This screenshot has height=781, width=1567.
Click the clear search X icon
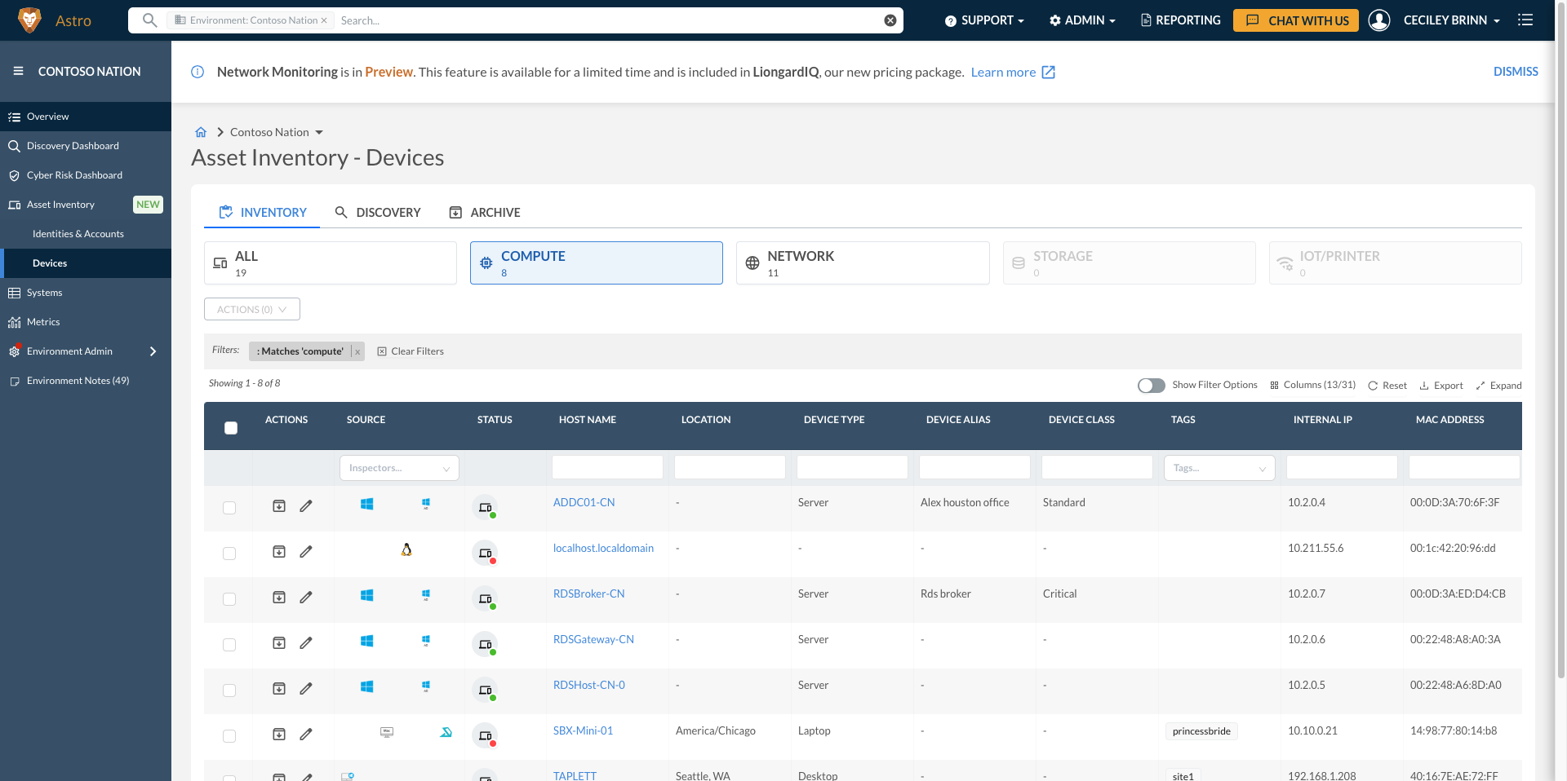890,20
